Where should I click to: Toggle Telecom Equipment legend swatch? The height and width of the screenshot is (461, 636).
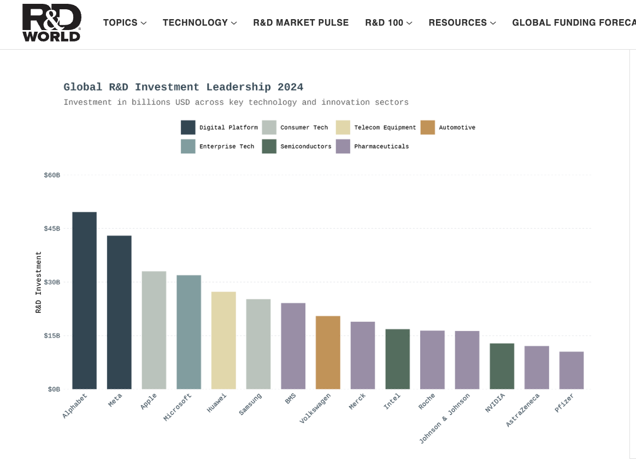click(343, 127)
